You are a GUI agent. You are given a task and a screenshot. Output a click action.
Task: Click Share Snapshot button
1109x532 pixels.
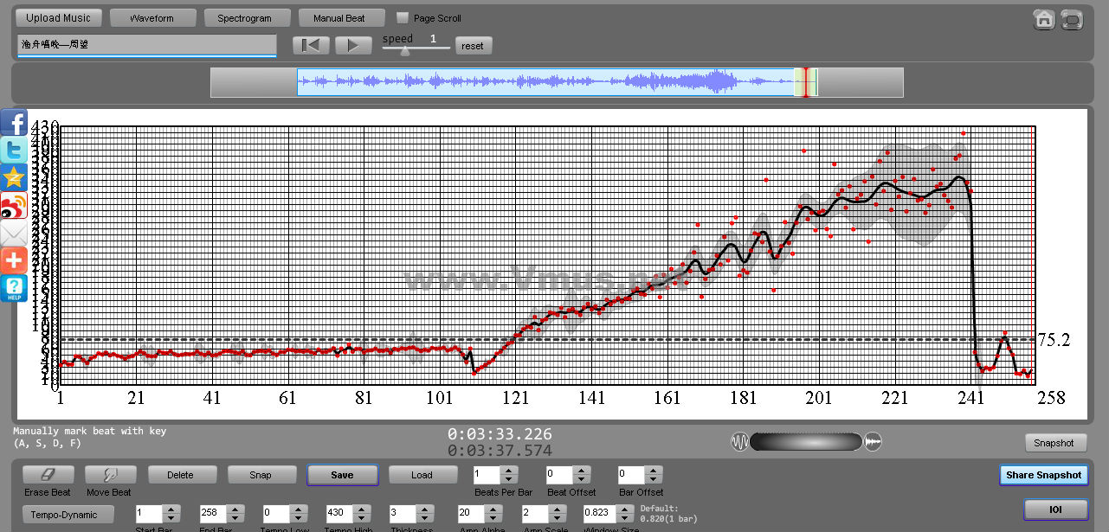coord(1043,475)
